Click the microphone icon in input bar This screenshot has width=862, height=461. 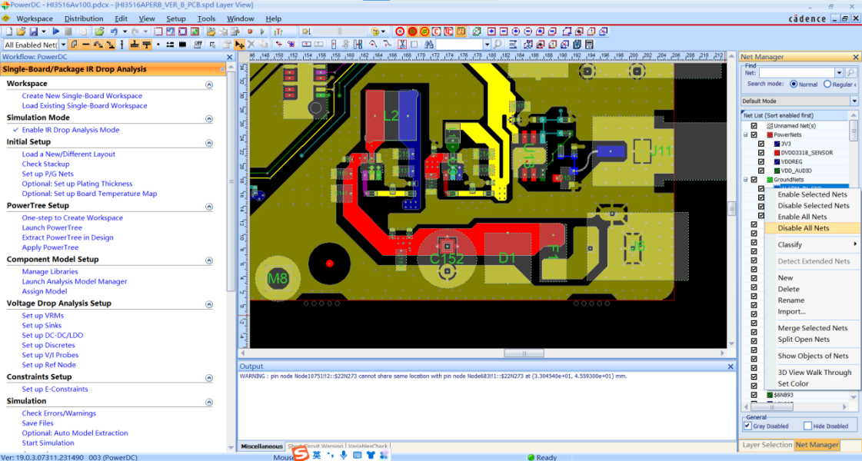344,455
